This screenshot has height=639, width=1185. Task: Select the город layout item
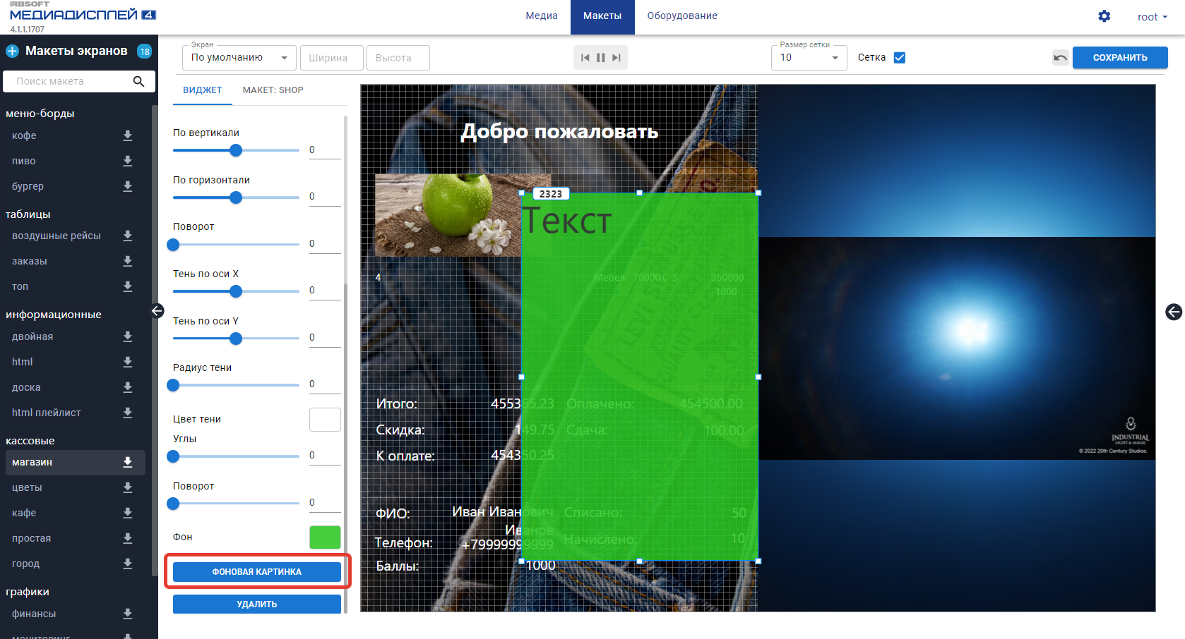(x=25, y=564)
